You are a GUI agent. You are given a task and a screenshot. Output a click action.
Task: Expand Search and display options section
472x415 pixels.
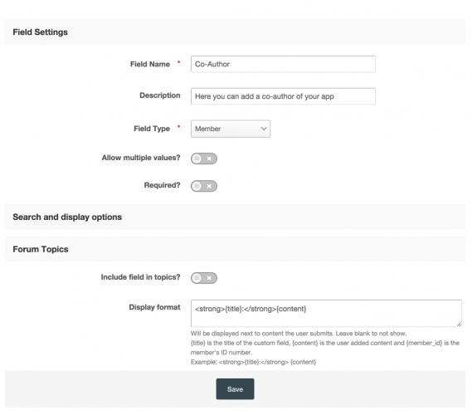[235, 217]
